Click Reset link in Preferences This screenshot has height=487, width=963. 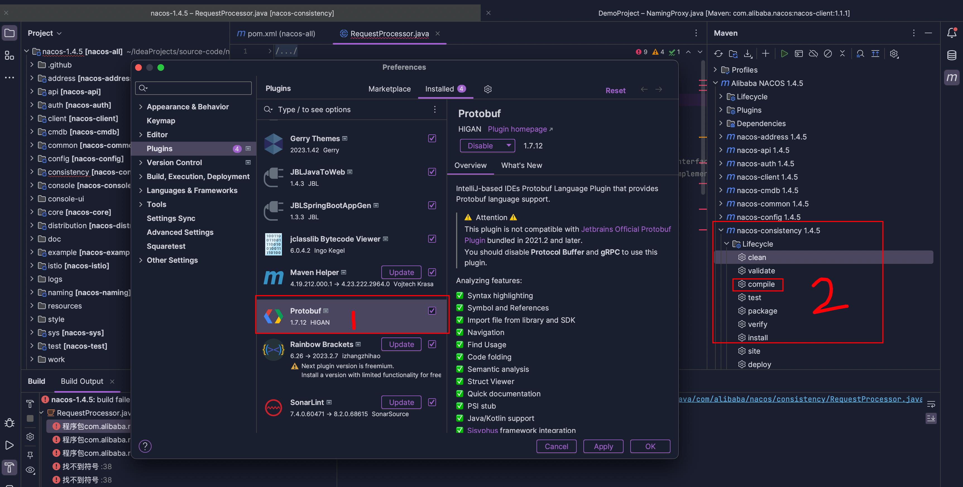615,90
